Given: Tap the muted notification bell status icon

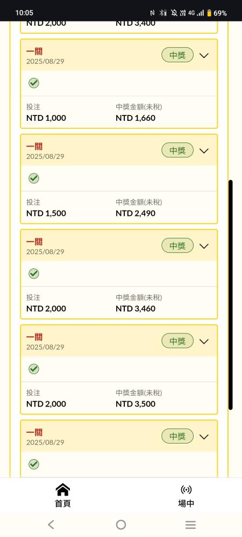Looking at the screenshot, I should click(174, 13).
